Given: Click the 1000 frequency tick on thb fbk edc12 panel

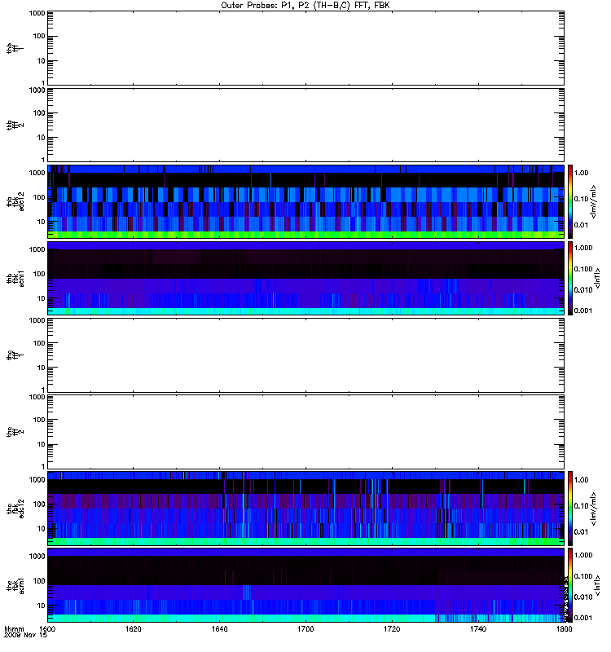Looking at the screenshot, I should (x=37, y=173).
